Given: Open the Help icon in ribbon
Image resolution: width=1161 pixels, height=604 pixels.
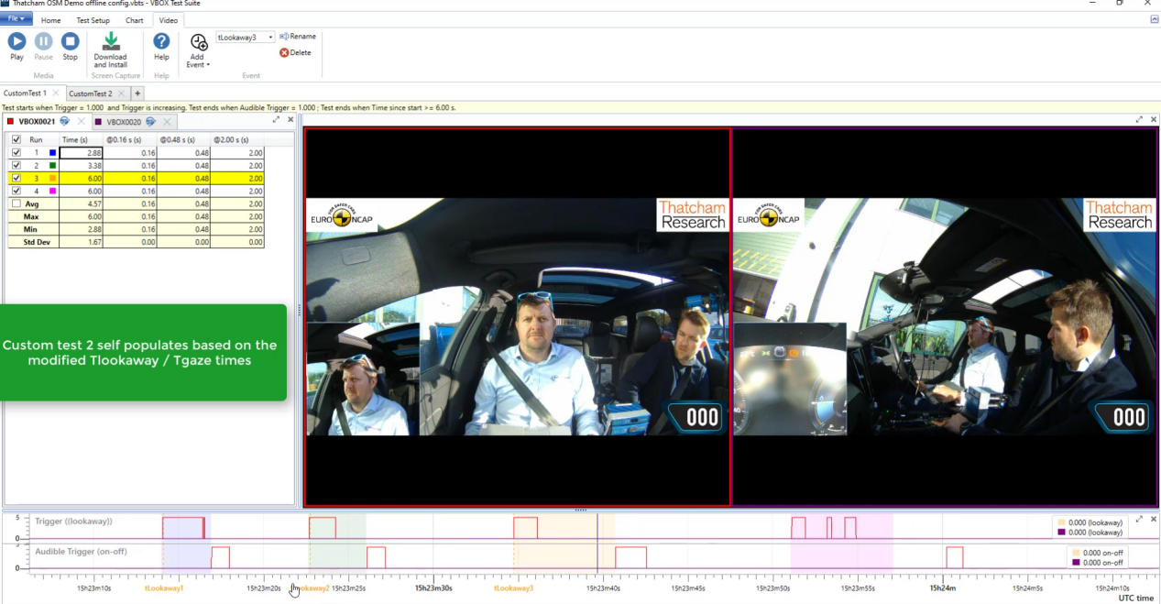Looking at the screenshot, I should click(161, 41).
